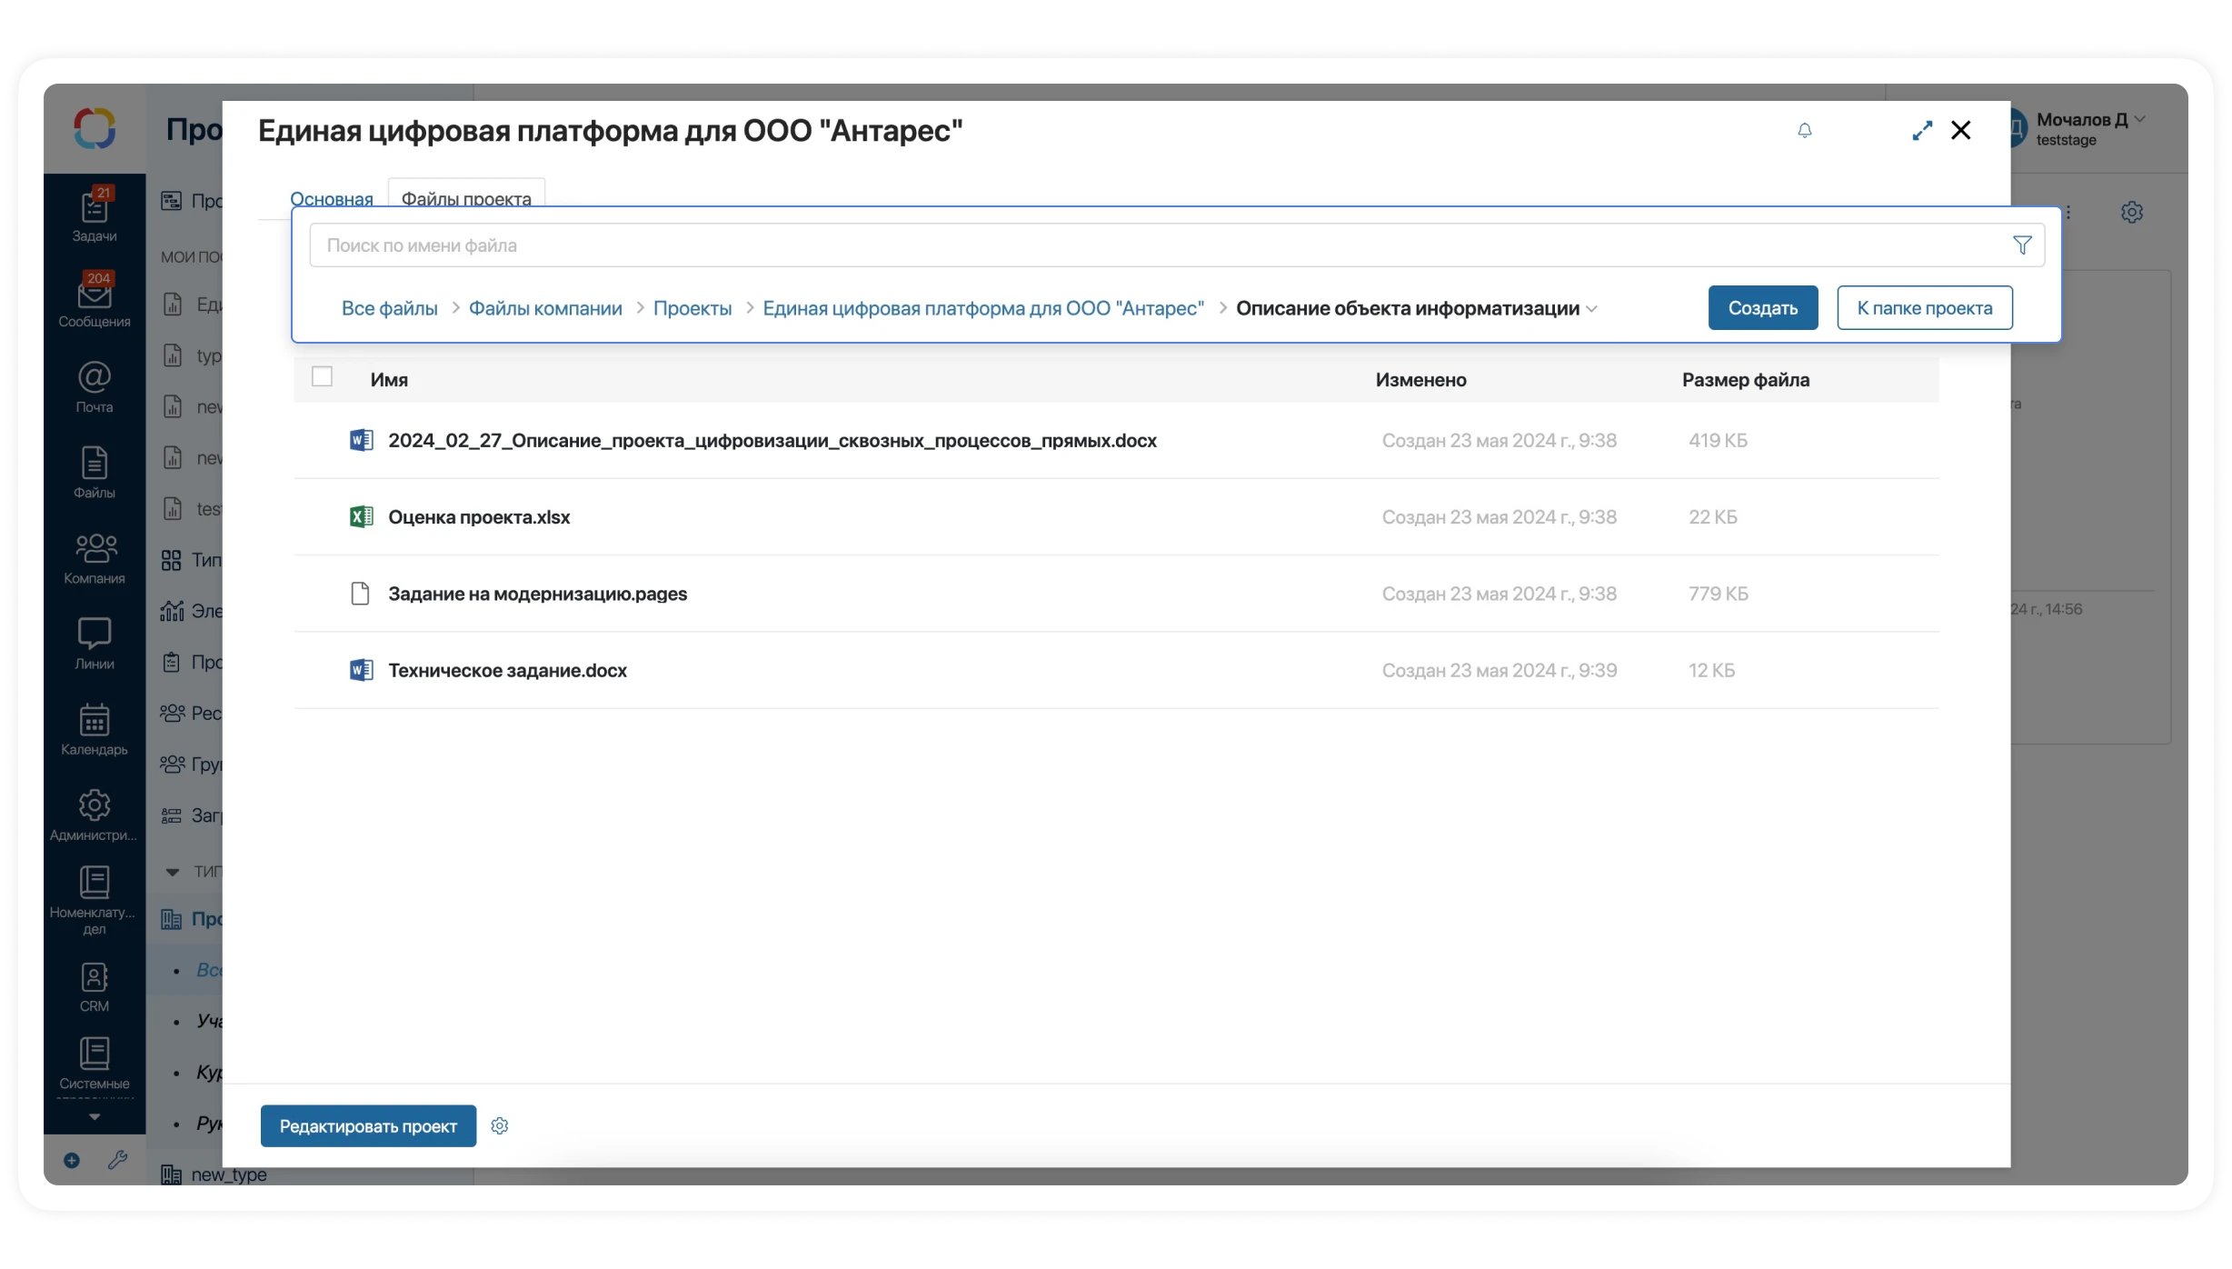Click the Создать button
Screen dimensions: 2232x1269
1761,307
